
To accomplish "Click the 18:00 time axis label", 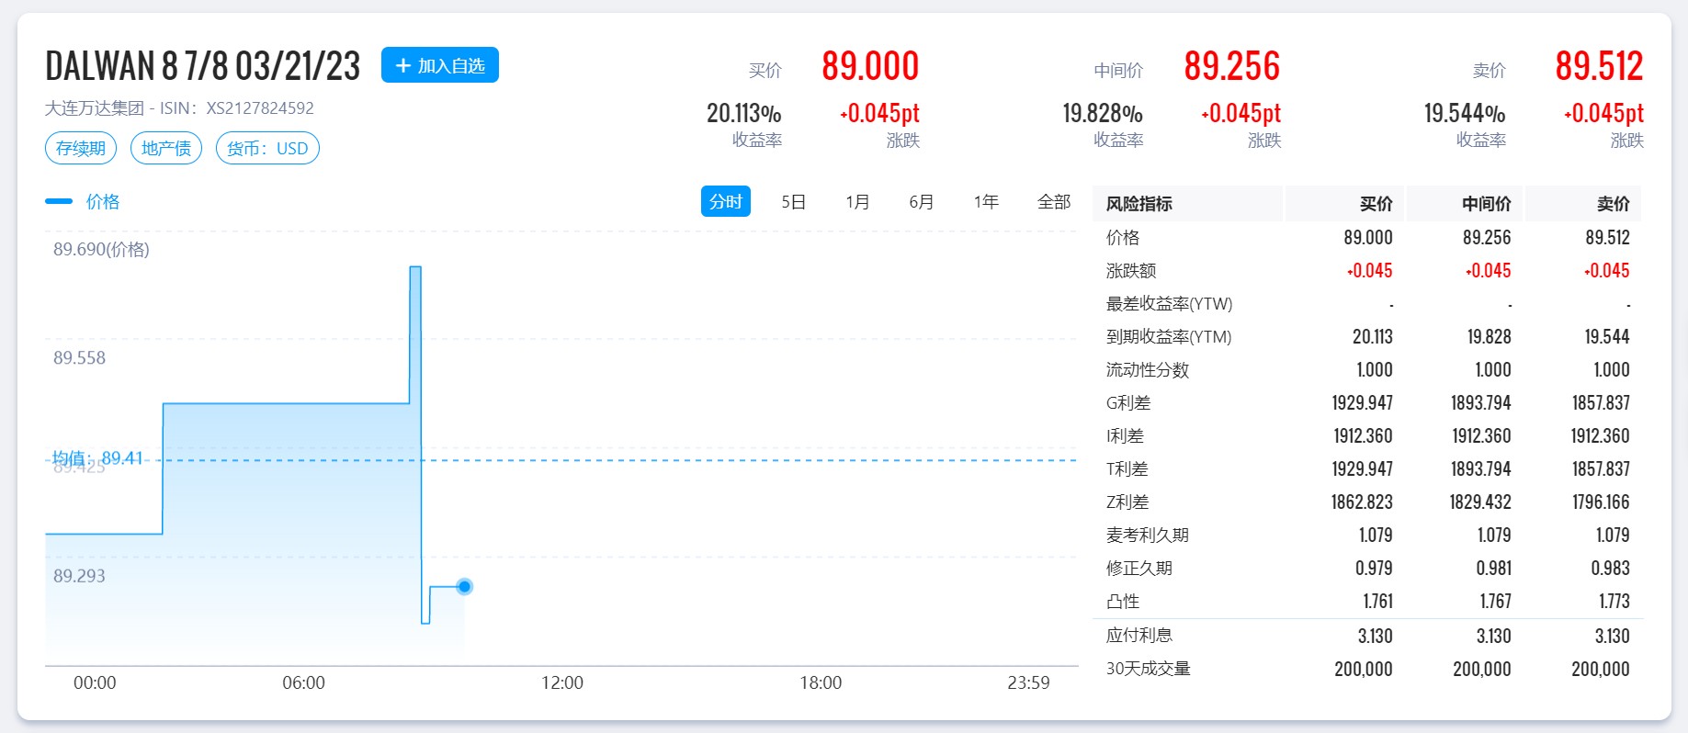I will coord(821,682).
